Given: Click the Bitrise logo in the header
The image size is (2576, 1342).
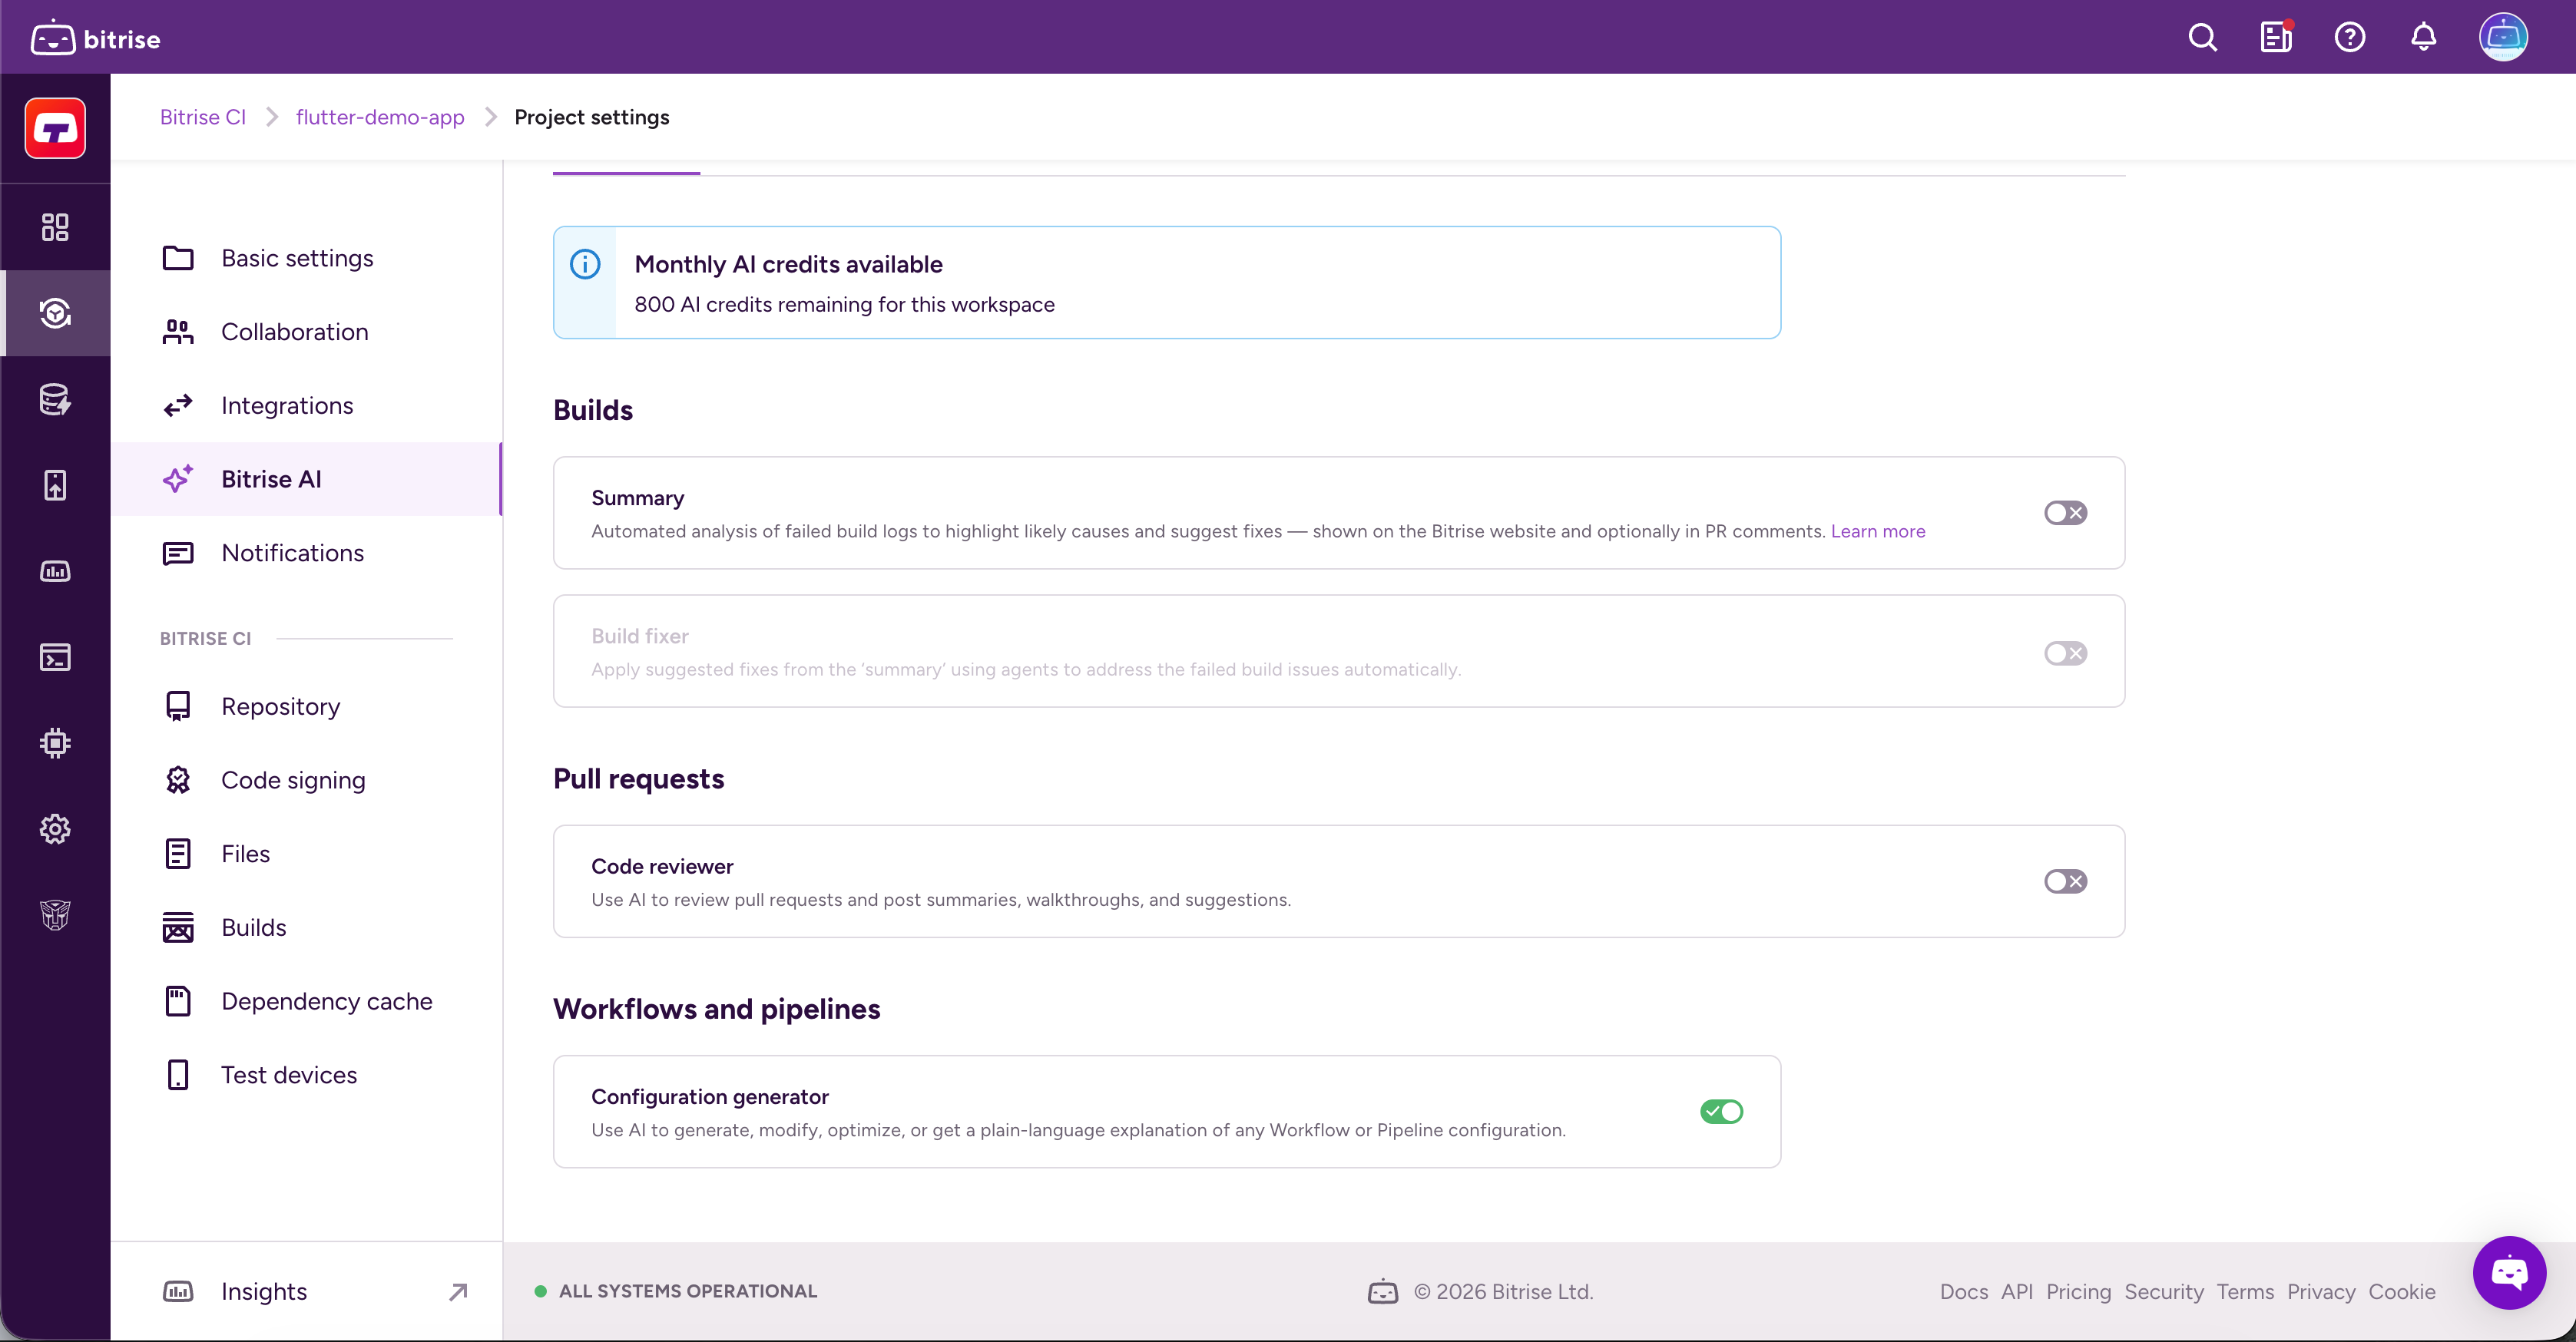Looking at the screenshot, I should (96, 38).
